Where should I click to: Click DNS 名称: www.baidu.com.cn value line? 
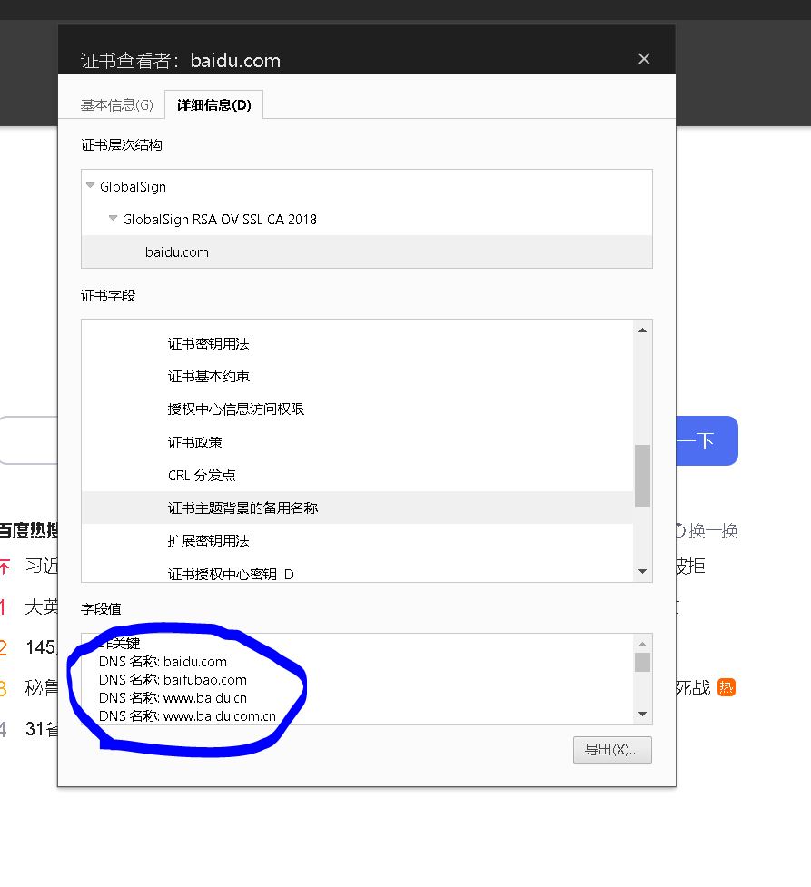pyautogui.click(x=187, y=716)
